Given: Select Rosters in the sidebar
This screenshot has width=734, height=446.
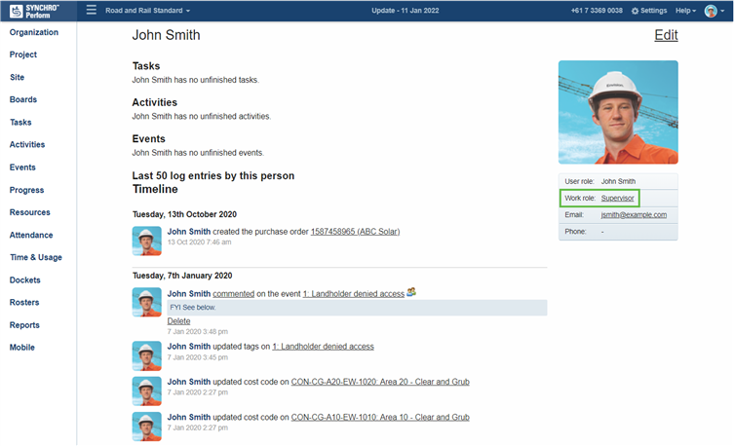Looking at the screenshot, I should 24,303.
